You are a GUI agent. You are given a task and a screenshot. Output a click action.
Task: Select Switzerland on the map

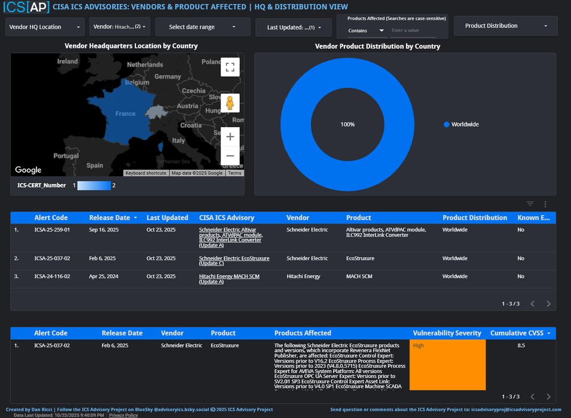[x=157, y=112]
